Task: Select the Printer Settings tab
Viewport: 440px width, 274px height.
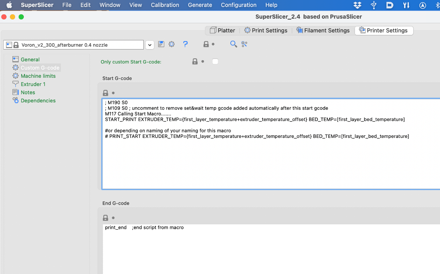Action: point(384,30)
